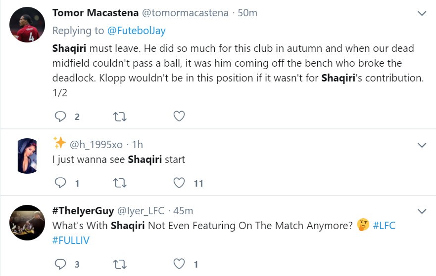Retweet the 'I just wanna see Shaqiri start' tweet
436x276 pixels.
pyautogui.click(x=120, y=183)
